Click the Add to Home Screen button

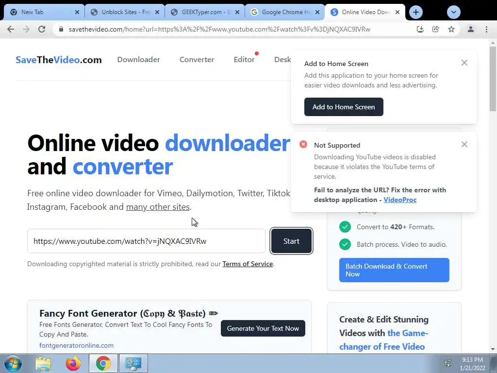click(344, 107)
